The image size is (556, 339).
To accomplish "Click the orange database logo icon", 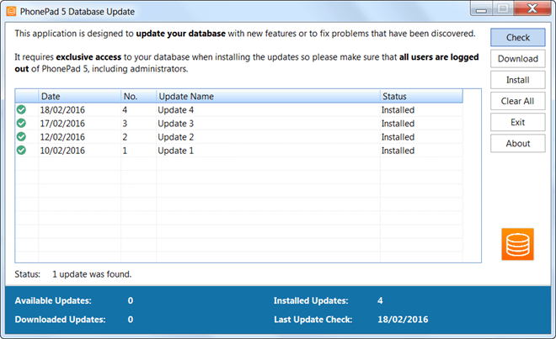I will (517, 244).
